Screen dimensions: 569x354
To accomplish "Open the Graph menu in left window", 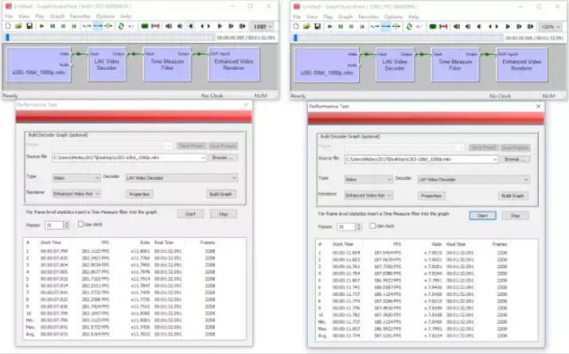I will tap(57, 17).
